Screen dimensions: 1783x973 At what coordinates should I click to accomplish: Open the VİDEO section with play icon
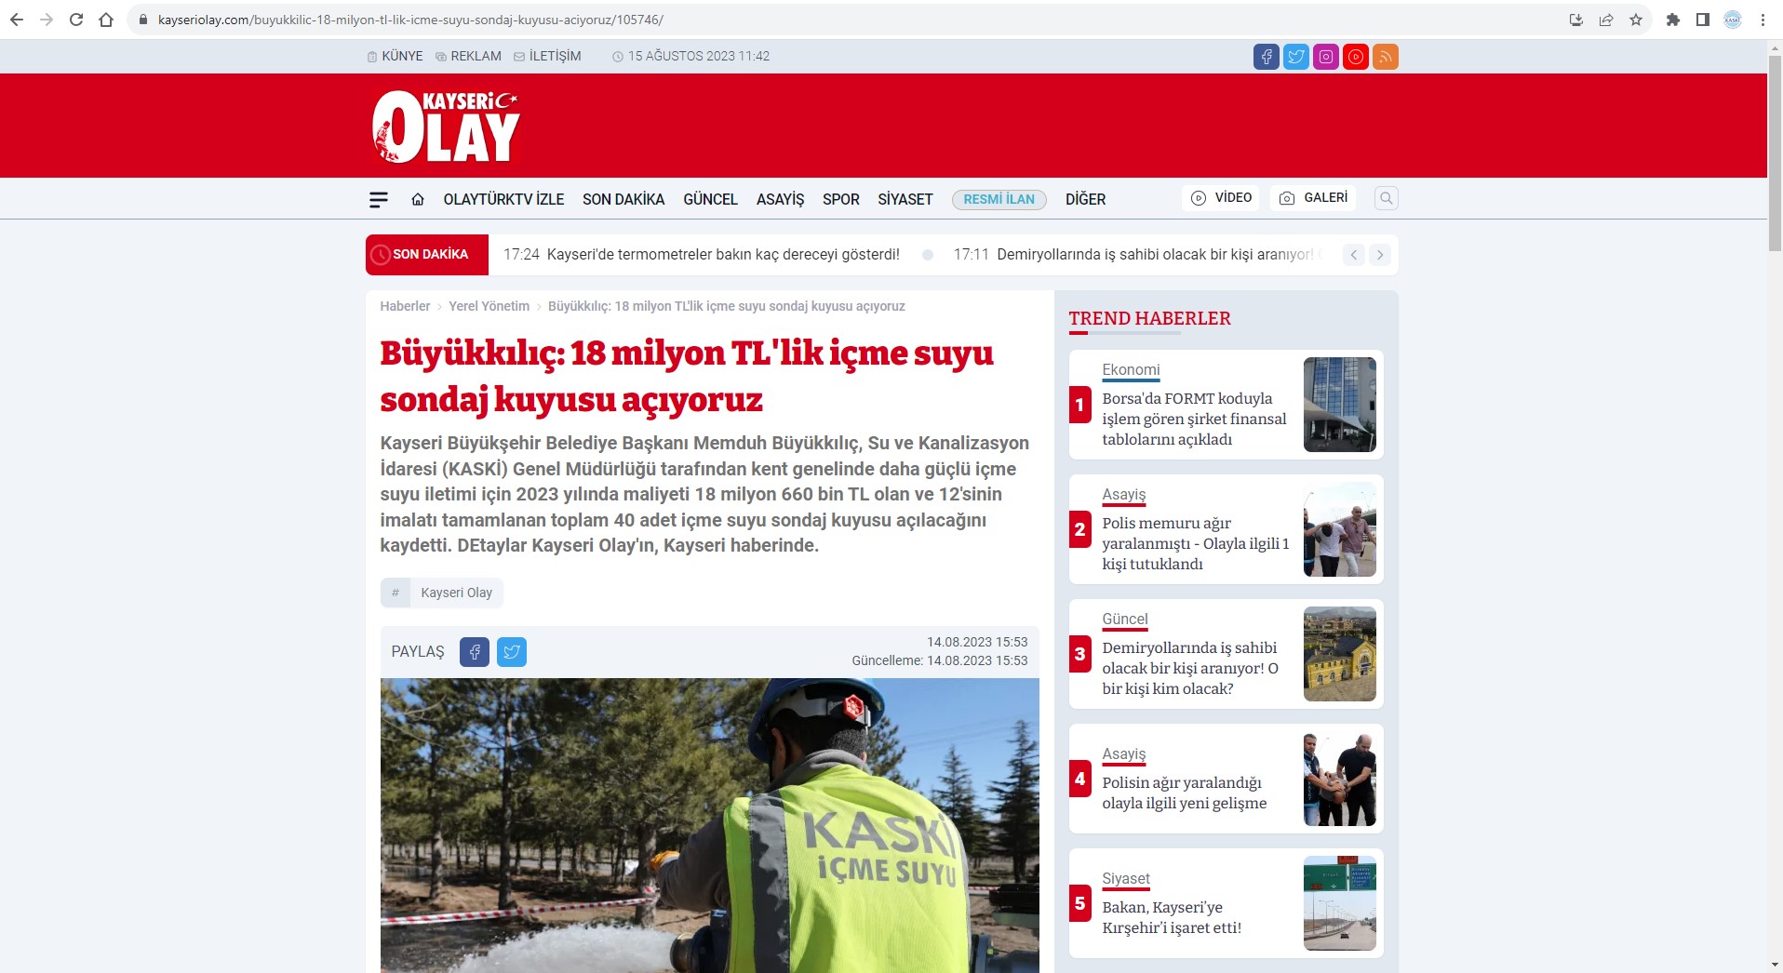(1221, 197)
